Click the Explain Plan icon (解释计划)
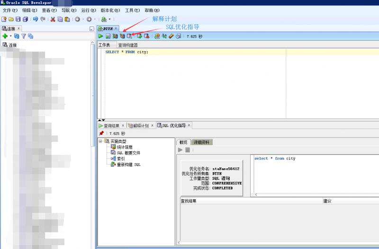 click(x=122, y=36)
